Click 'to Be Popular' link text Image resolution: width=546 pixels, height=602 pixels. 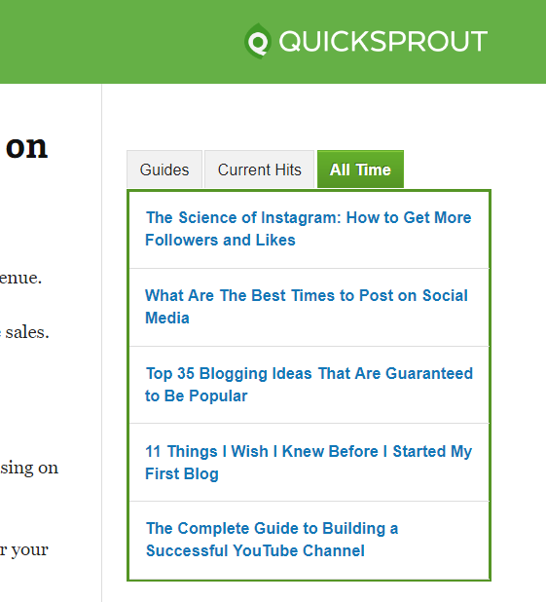pos(196,396)
